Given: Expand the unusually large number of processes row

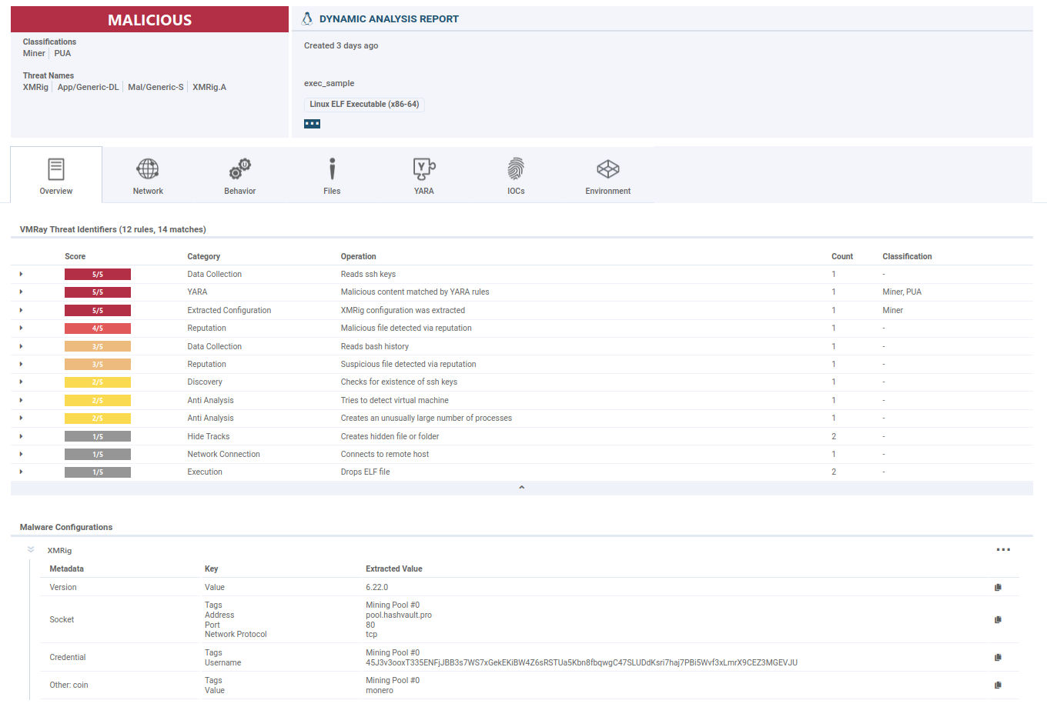Looking at the screenshot, I should click(x=21, y=418).
